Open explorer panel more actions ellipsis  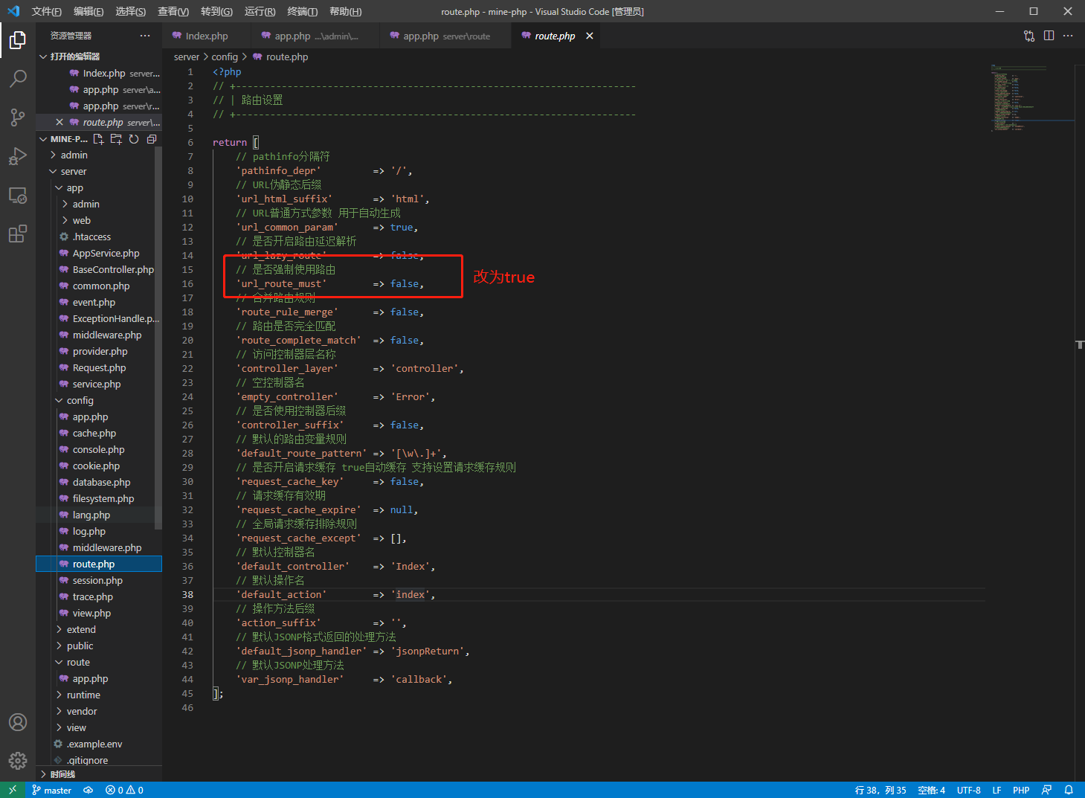pos(145,36)
